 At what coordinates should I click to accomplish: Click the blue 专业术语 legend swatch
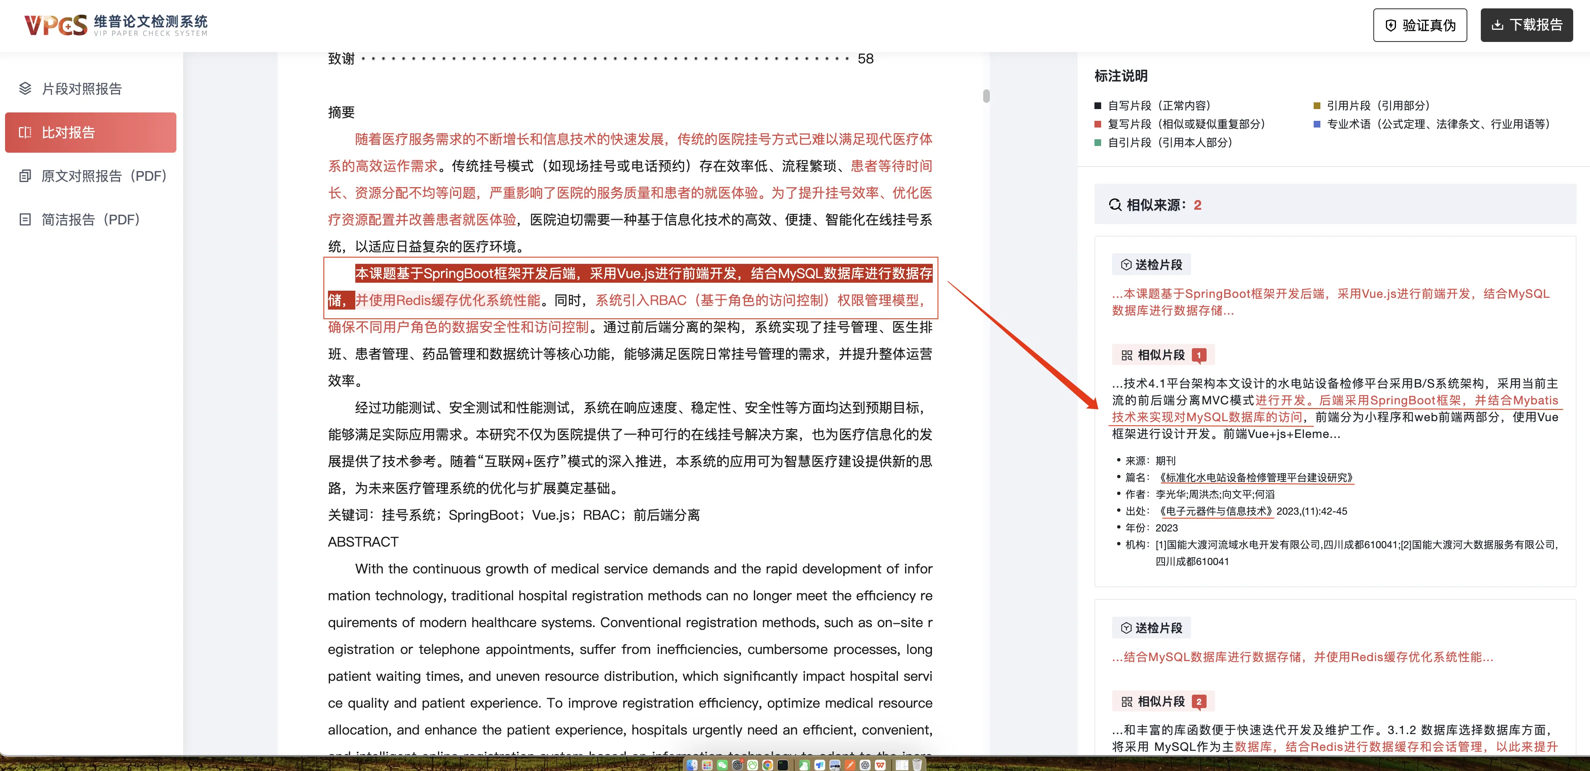point(1317,125)
